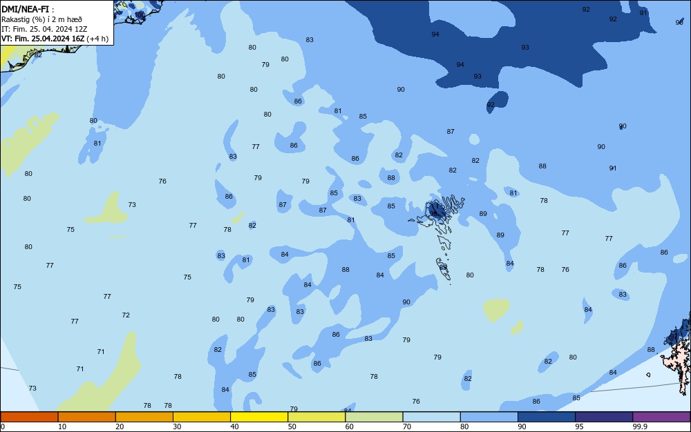Click the humidity value 100 near Iceland's coast
This screenshot has width=691, height=432.
tap(140, 14)
